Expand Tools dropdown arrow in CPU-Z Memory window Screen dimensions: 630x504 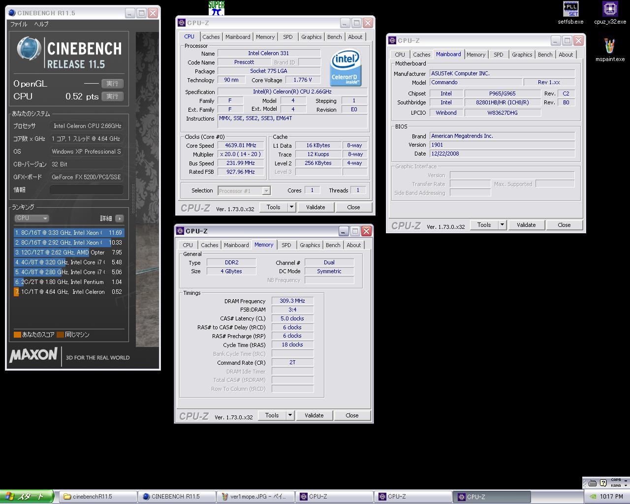[290, 415]
